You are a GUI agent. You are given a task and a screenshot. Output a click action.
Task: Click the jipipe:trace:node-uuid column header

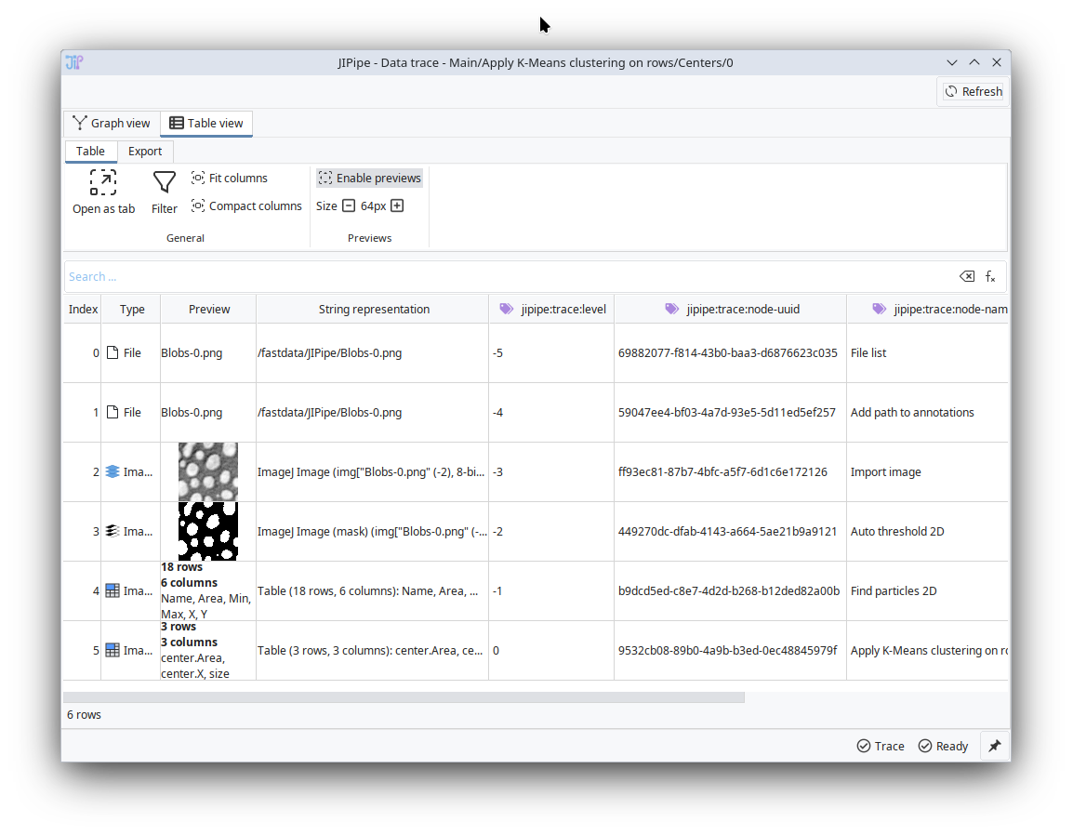tap(732, 309)
